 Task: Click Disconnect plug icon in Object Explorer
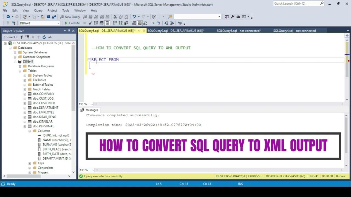coord(27,37)
